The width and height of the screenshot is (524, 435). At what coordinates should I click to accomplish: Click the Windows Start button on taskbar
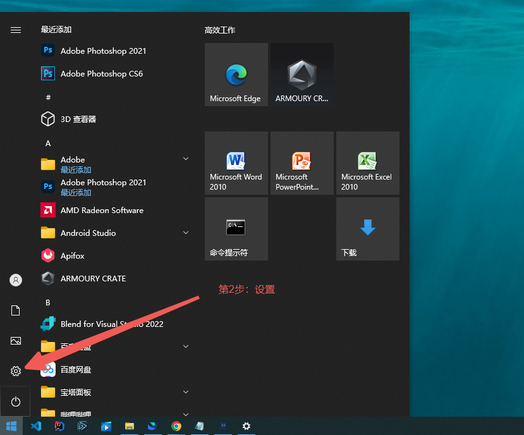coord(11,426)
